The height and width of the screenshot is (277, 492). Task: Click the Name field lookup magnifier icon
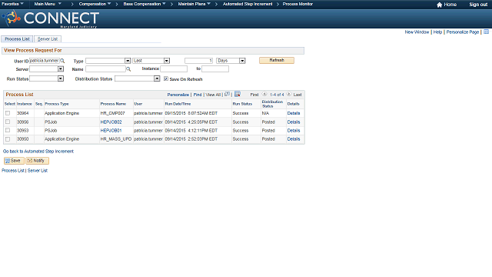[x=128, y=69]
